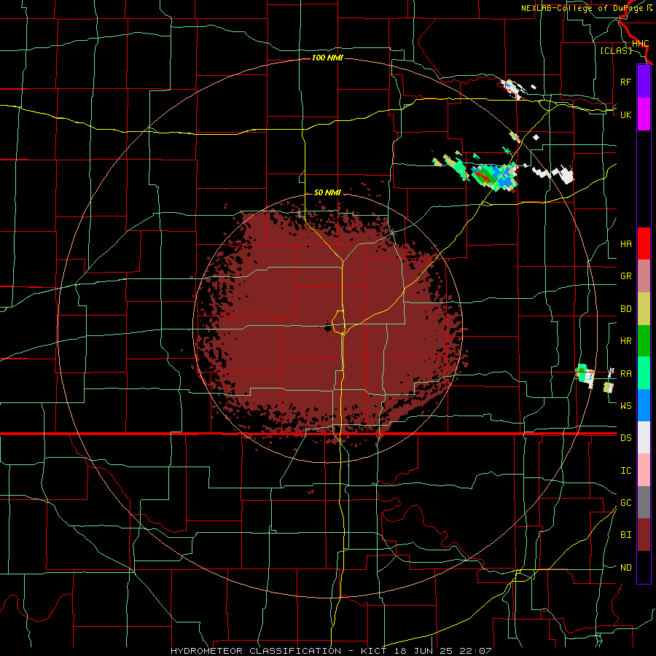Click the RF purple legend swatch
656x656 pixels.
pos(644,82)
